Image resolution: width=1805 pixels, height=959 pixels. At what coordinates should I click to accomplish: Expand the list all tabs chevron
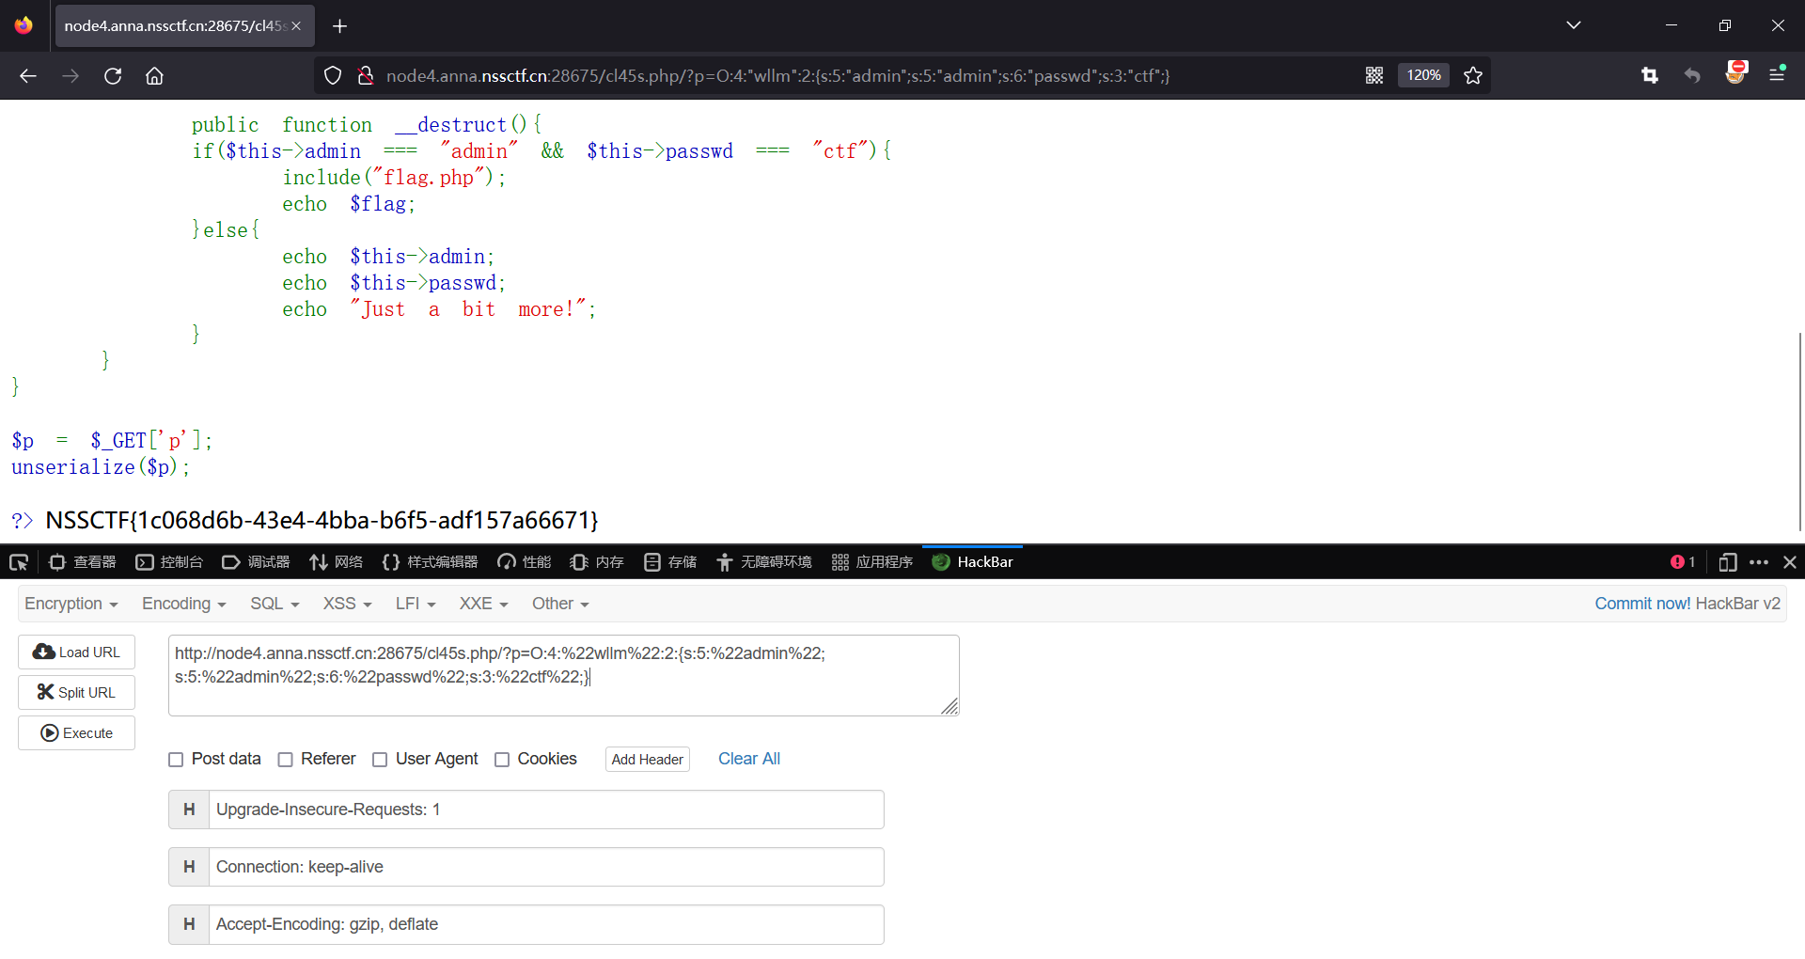[1574, 25]
